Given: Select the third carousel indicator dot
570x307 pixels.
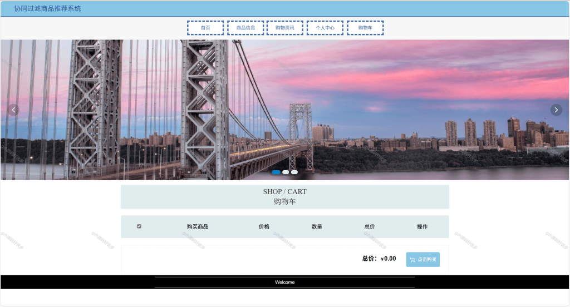Looking at the screenshot, I should (x=294, y=172).
